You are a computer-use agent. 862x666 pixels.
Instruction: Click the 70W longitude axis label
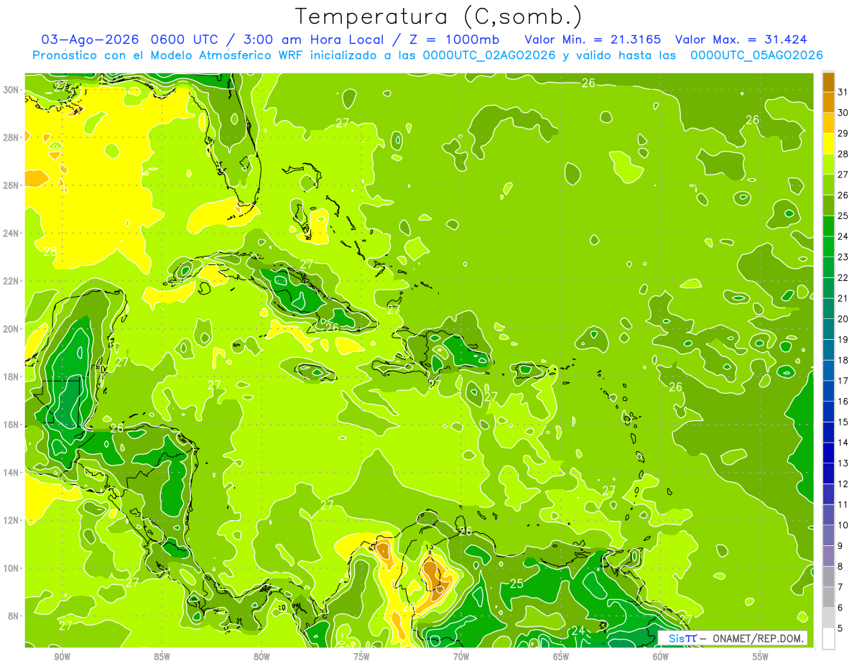tap(461, 657)
